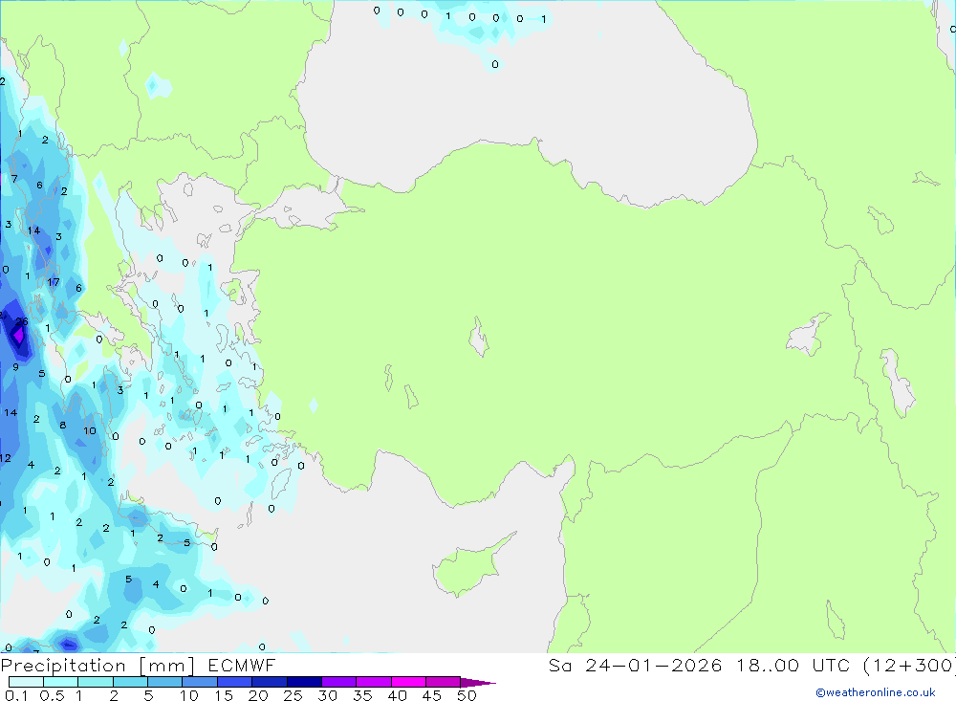Click the legend label "0.5"

[x=52, y=695]
